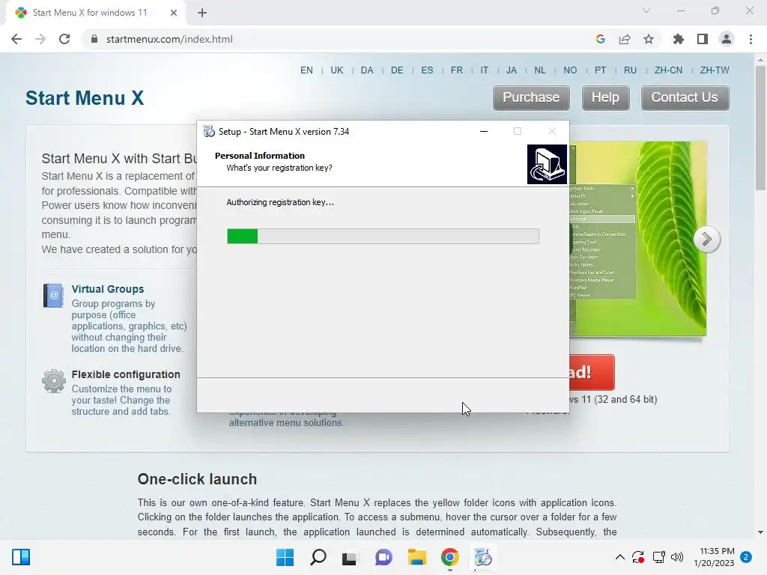The image size is (767, 575).
Task: Click the Personal Information heading in Setup
Action: coord(260,156)
